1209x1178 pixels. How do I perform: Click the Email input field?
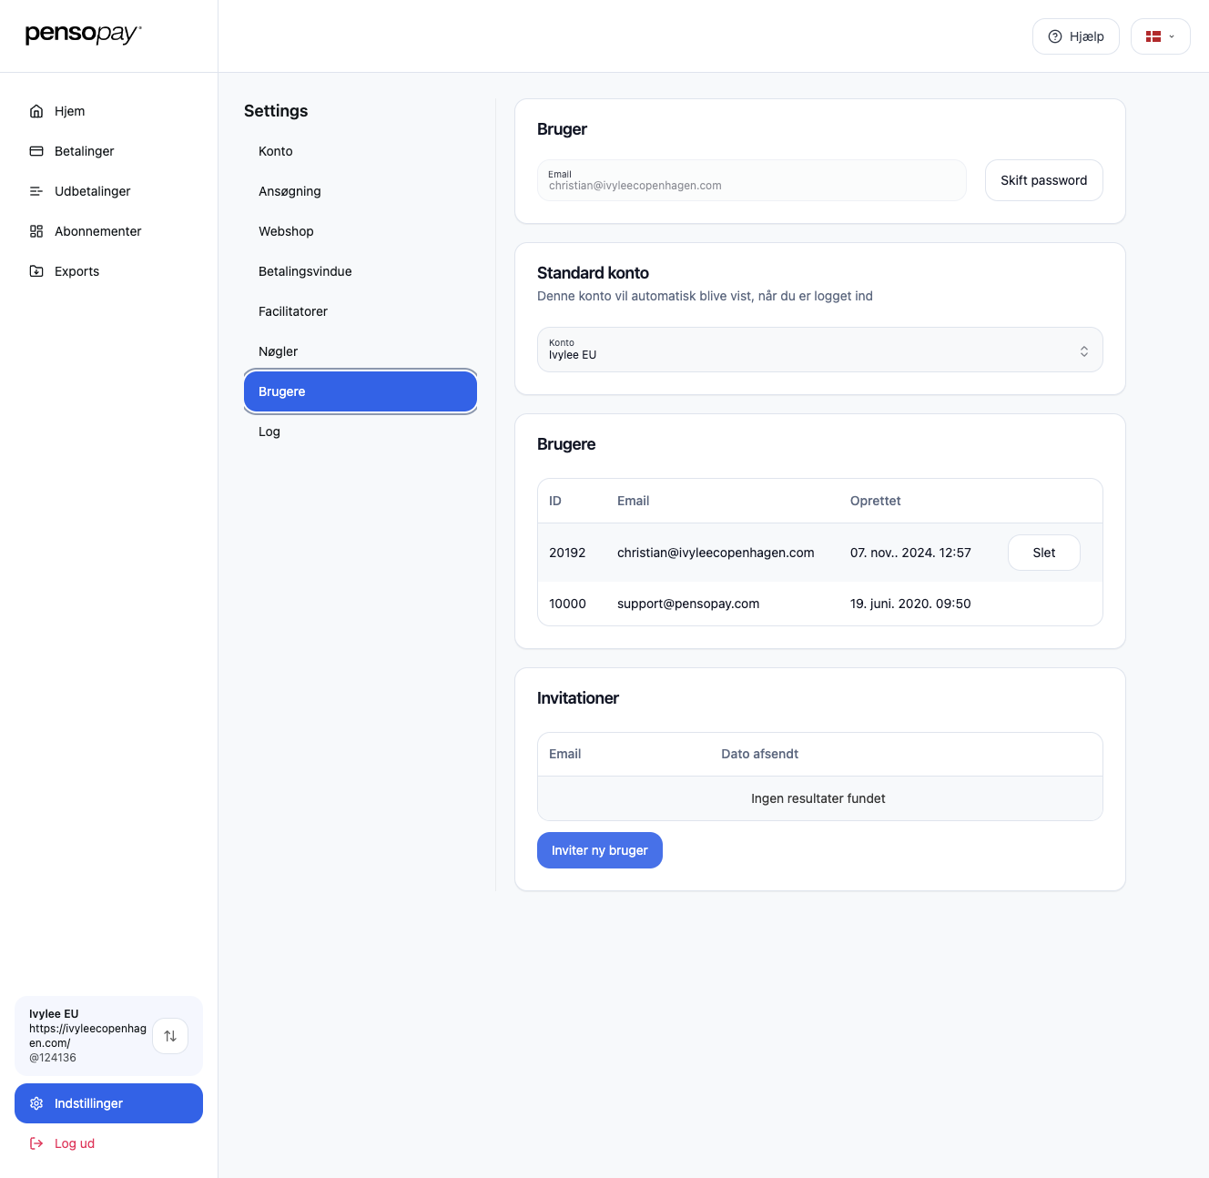coord(752,180)
